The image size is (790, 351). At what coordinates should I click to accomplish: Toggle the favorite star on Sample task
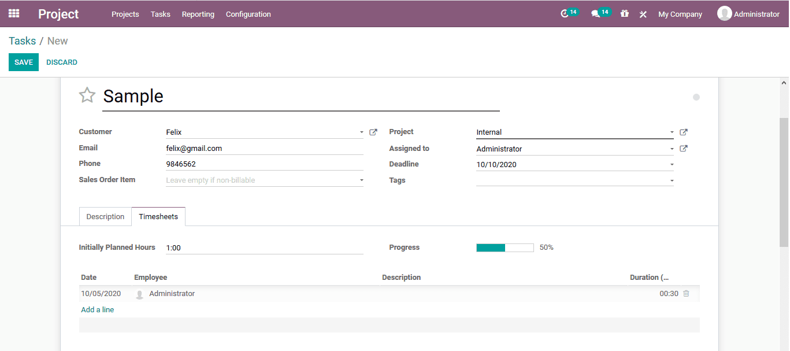(x=87, y=95)
